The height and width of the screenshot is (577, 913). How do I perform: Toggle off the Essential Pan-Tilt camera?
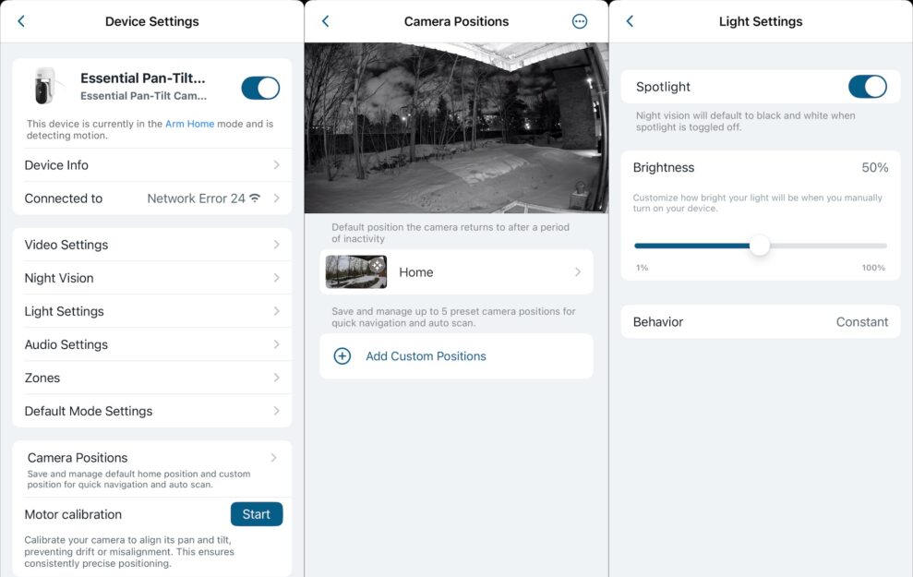click(x=259, y=87)
